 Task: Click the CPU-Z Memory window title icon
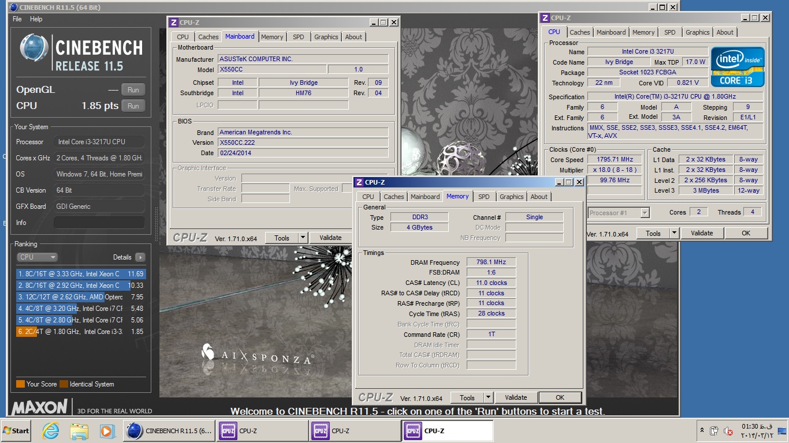click(359, 182)
